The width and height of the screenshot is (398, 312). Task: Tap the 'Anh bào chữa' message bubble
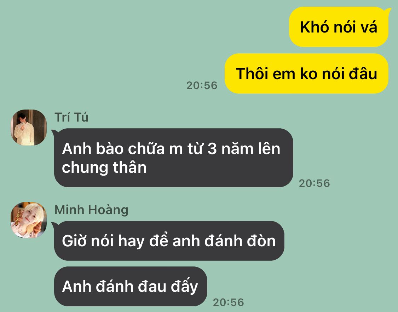click(174, 158)
